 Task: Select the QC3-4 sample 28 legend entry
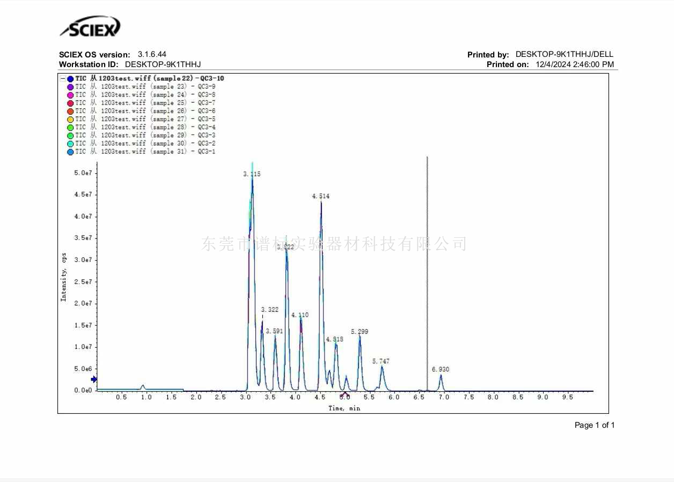coord(145,127)
